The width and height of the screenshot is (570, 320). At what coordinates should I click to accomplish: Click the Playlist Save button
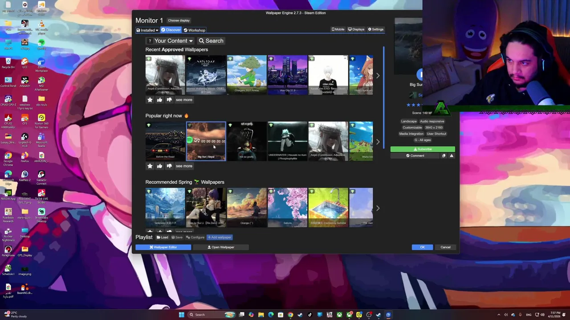(x=177, y=237)
